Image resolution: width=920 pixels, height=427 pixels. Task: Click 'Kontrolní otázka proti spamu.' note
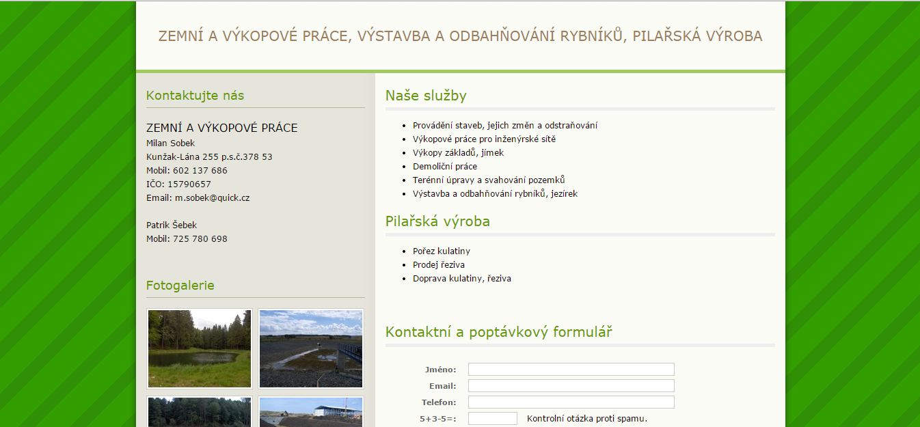pos(587,419)
